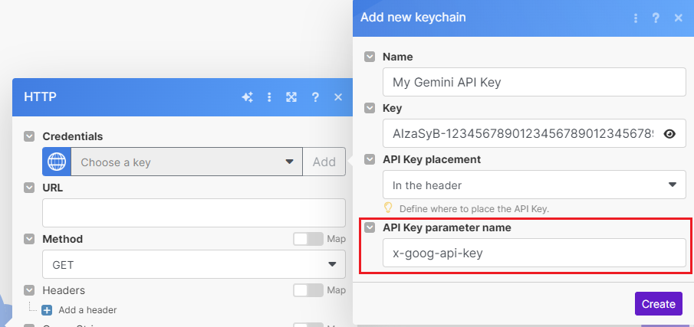Click the Add credentials button
Screen dimensions: 694x327
click(x=324, y=162)
